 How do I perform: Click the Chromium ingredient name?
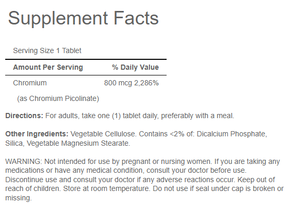pos(30,83)
